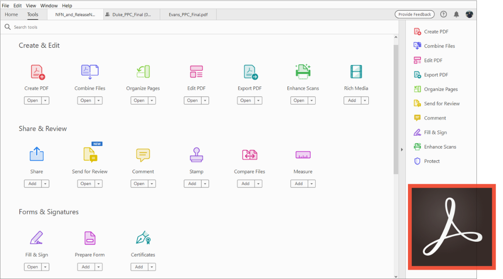Click the Combine Files tool icon in main panel
503x279 pixels.
(90, 72)
